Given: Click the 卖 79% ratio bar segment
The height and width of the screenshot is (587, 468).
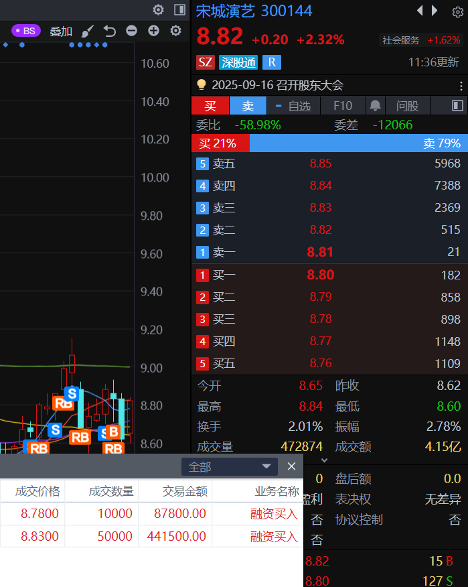Looking at the screenshot, I should click(358, 143).
